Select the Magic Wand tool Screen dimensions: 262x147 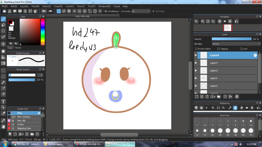point(3,82)
